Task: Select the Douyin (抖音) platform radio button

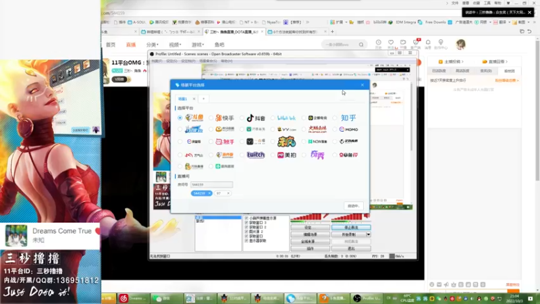Action: click(x=242, y=118)
